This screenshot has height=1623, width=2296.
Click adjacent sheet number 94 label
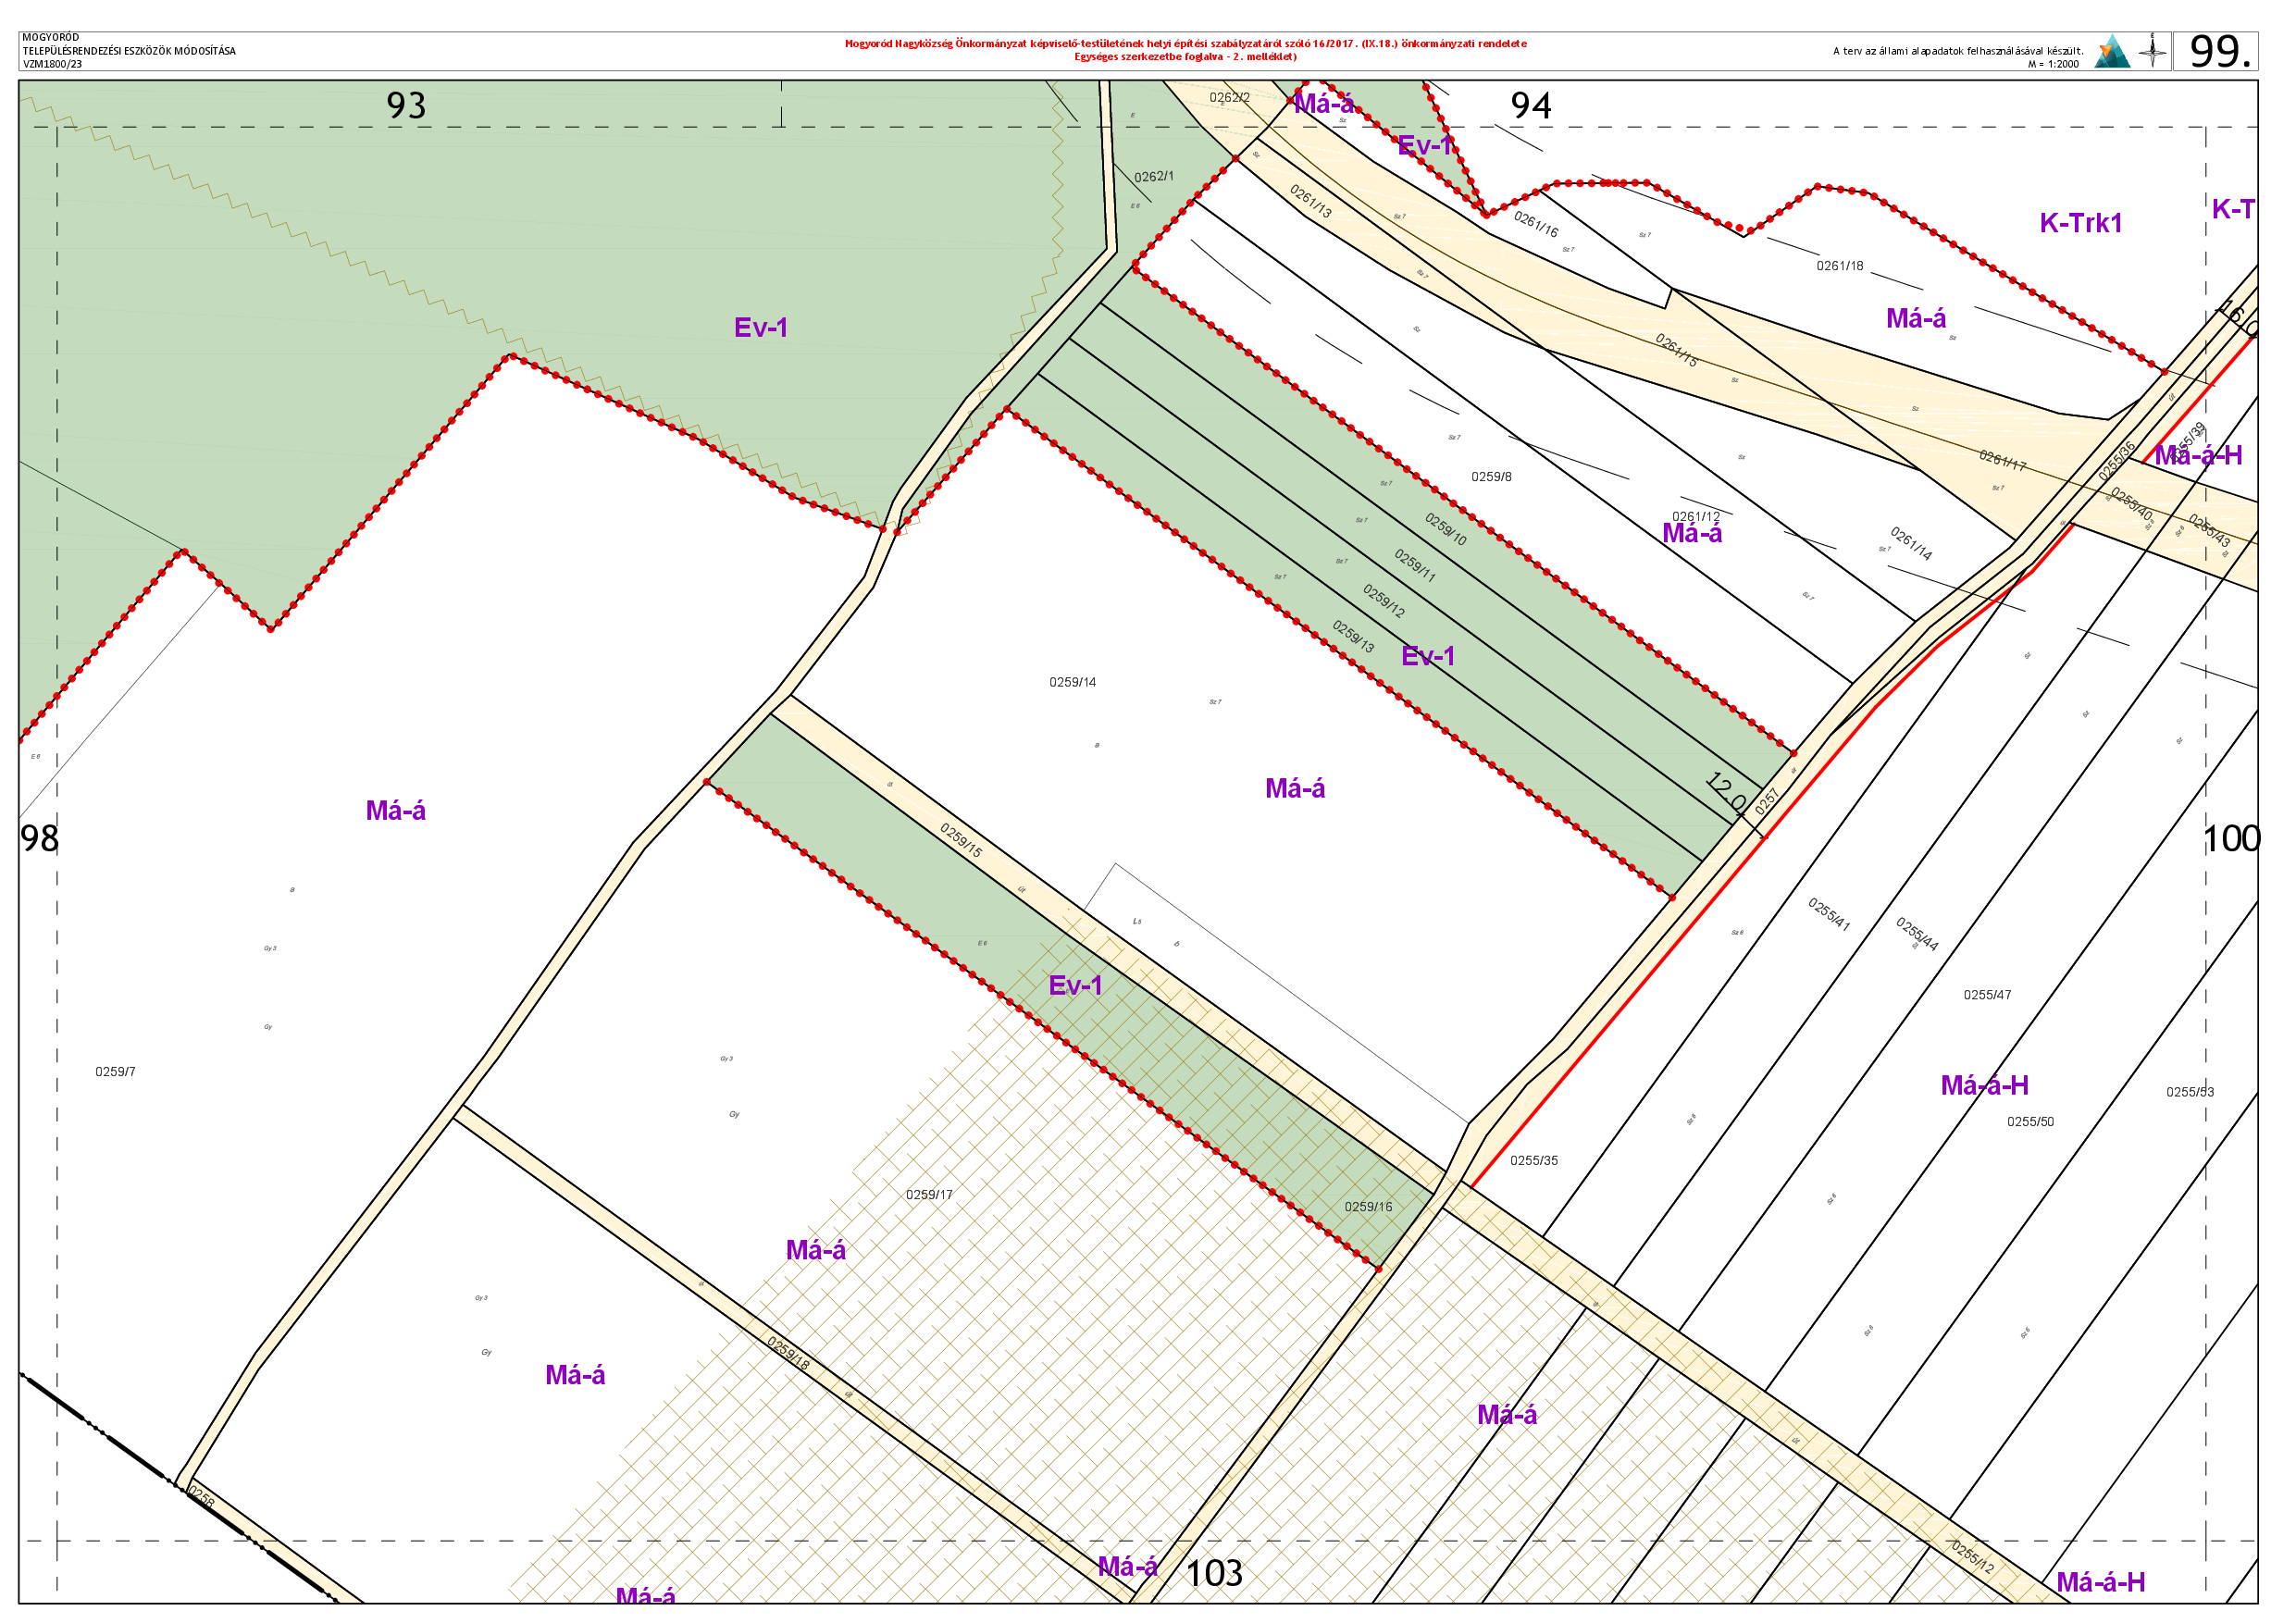pyautogui.click(x=1530, y=106)
